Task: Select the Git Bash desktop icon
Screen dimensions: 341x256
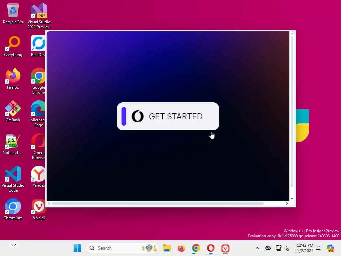Action: click(x=13, y=111)
